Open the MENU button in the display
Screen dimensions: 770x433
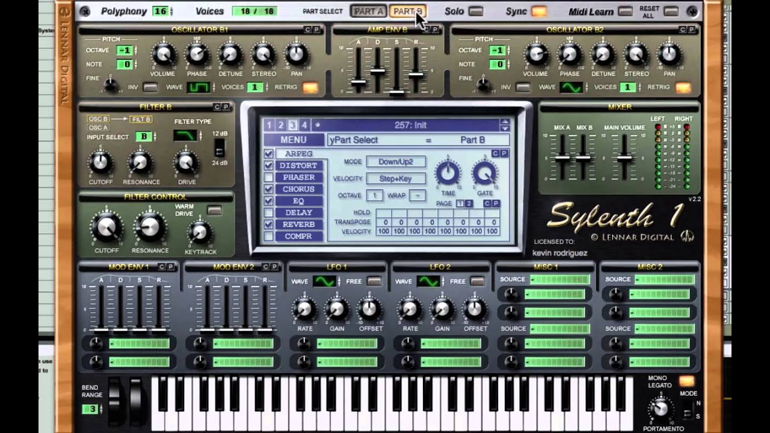pyautogui.click(x=294, y=140)
